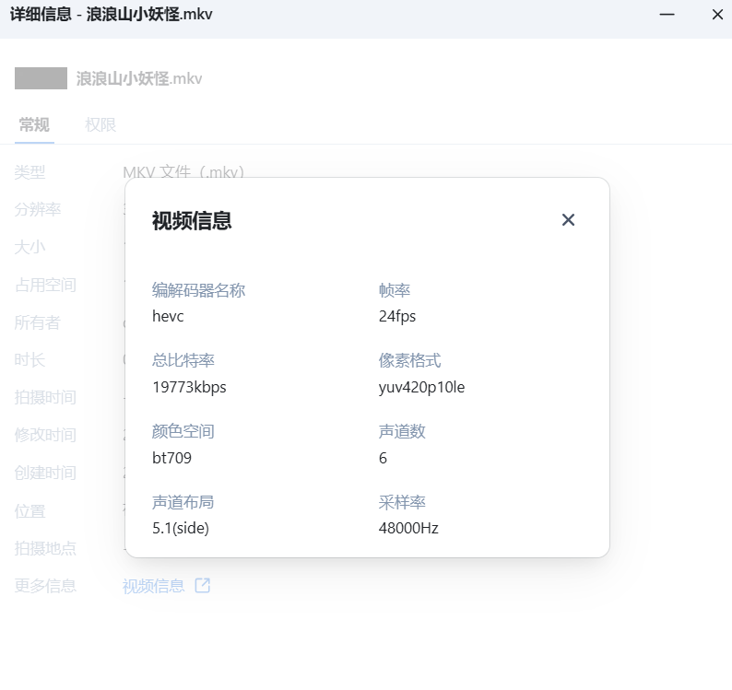Click the MKV 文件 (.mkv) type value

[x=183, y=172]
